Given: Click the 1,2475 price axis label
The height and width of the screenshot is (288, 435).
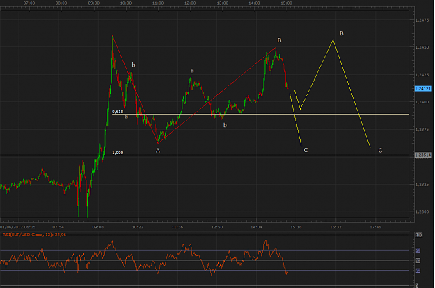Looking at the screenshot, I should (x=422, y=20).
